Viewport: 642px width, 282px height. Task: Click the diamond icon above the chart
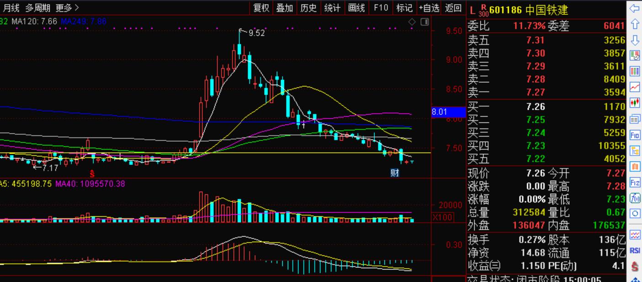(x=412, y=22)
